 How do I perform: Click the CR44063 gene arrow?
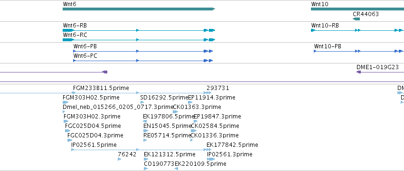(x=356, y=19)
